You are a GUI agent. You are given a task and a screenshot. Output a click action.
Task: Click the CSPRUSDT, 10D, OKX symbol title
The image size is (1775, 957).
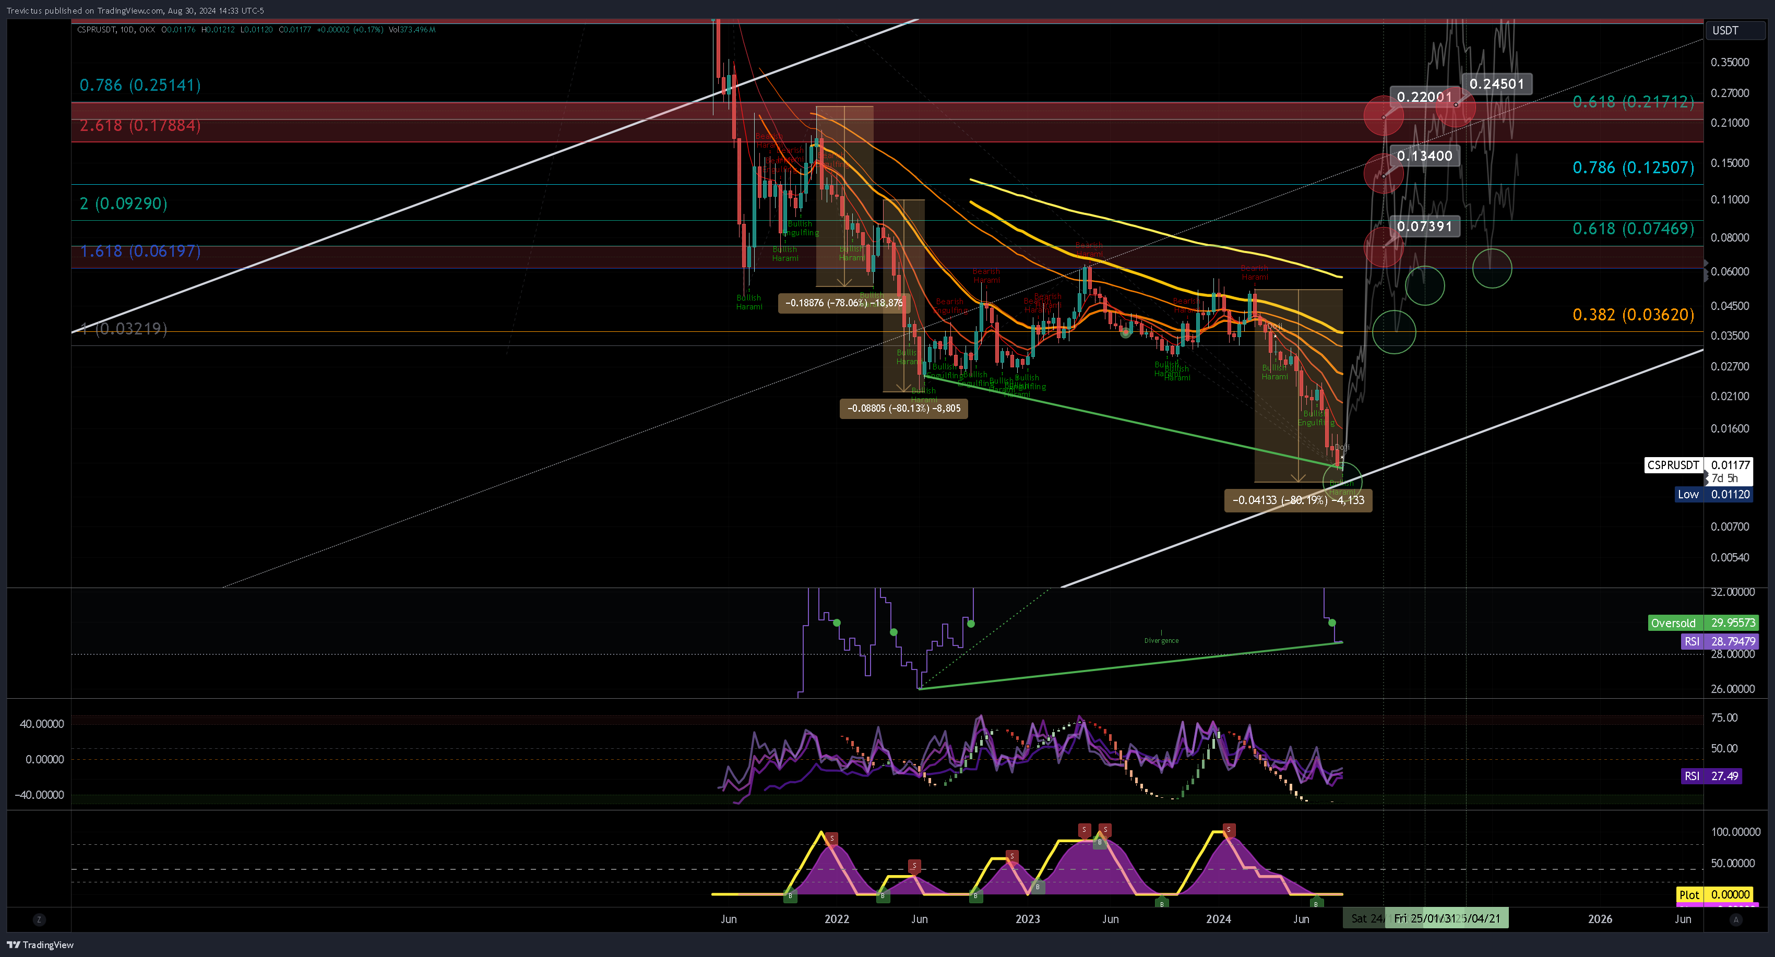(x=116, y=30)
